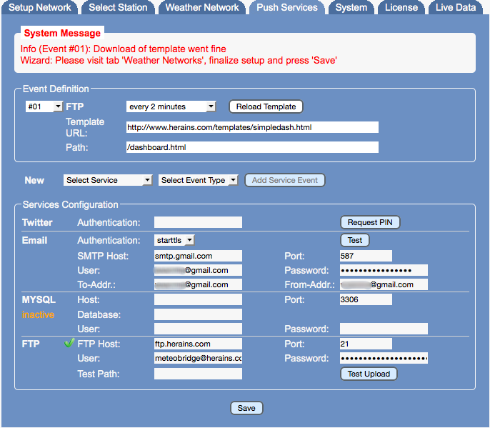Open the Select Service dropdown
The width and height of the screenshot is (490, 428).
(x=108, y=180)
